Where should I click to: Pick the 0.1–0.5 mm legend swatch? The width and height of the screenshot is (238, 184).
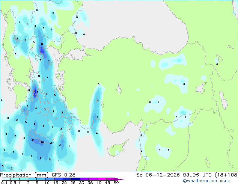tap(6, 179)
